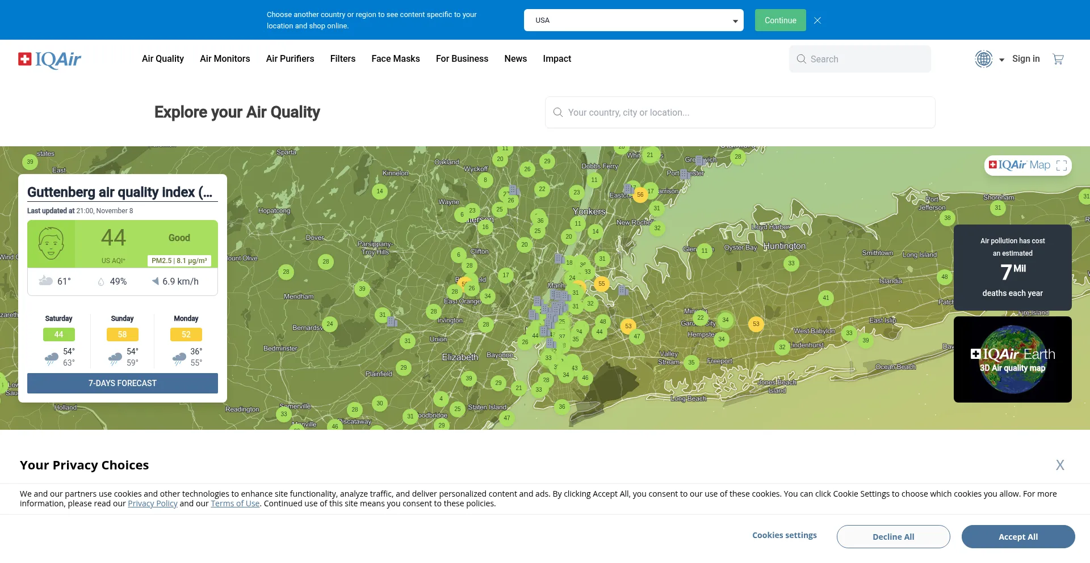Open the Privacy Policy link

(x=152, y=503)
